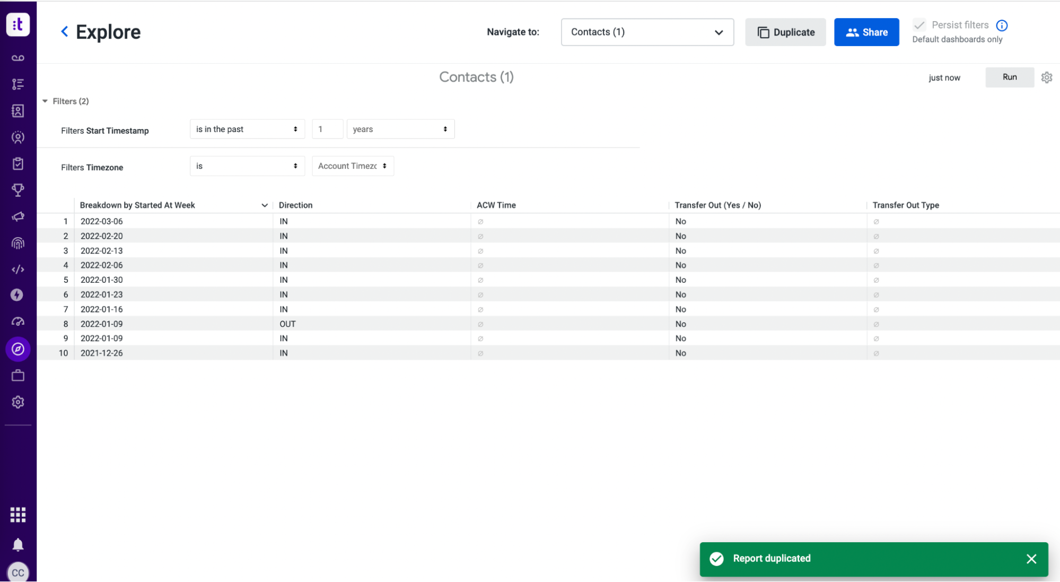Open report settings gear next to Run
The height and width of the screenshot is (582, 1060).
pos(1047,77)
